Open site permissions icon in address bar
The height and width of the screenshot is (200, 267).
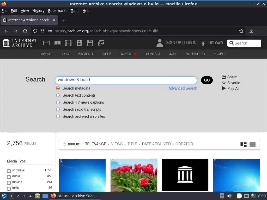50,31
